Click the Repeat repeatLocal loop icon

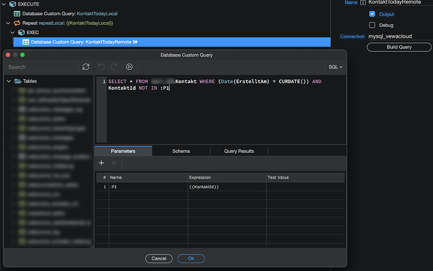click(x=17, y=23)
